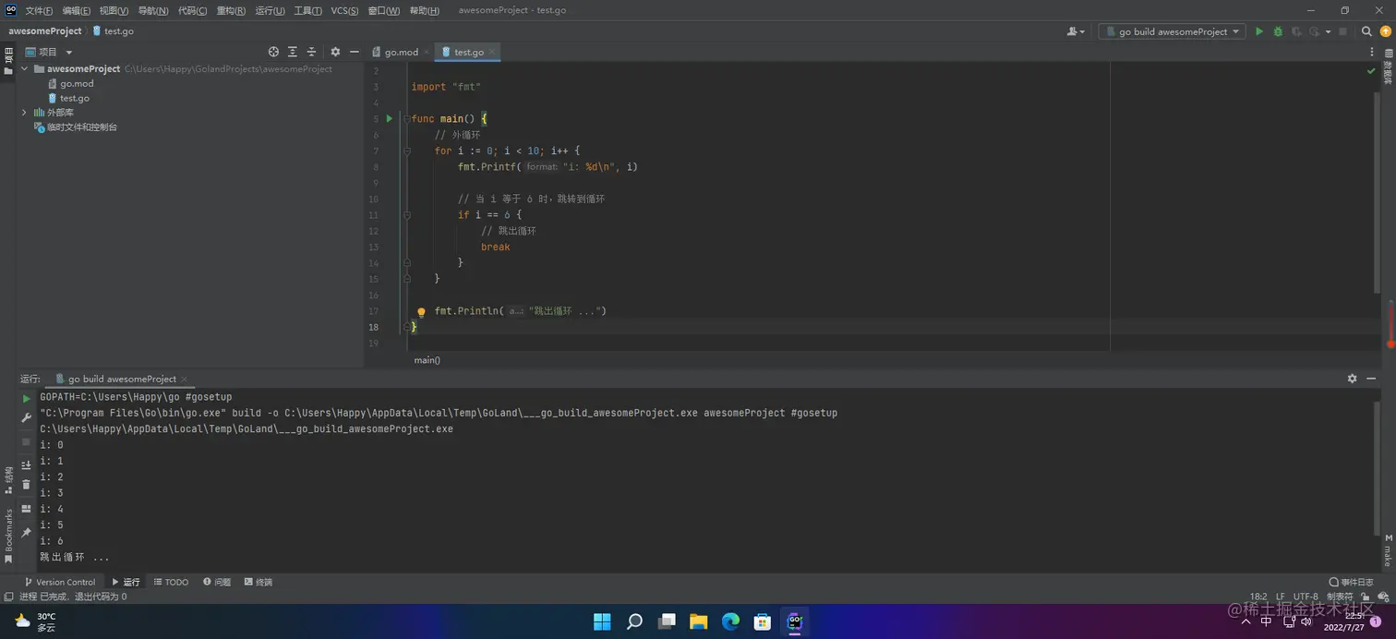This screenshot has height=639, width=1396.
Task: Collapse all items in Project panel
Action: 311,52
